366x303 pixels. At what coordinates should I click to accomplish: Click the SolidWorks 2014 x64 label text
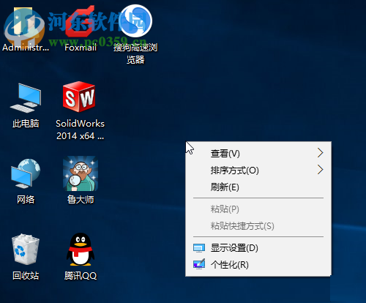click(x=80, y=130)
